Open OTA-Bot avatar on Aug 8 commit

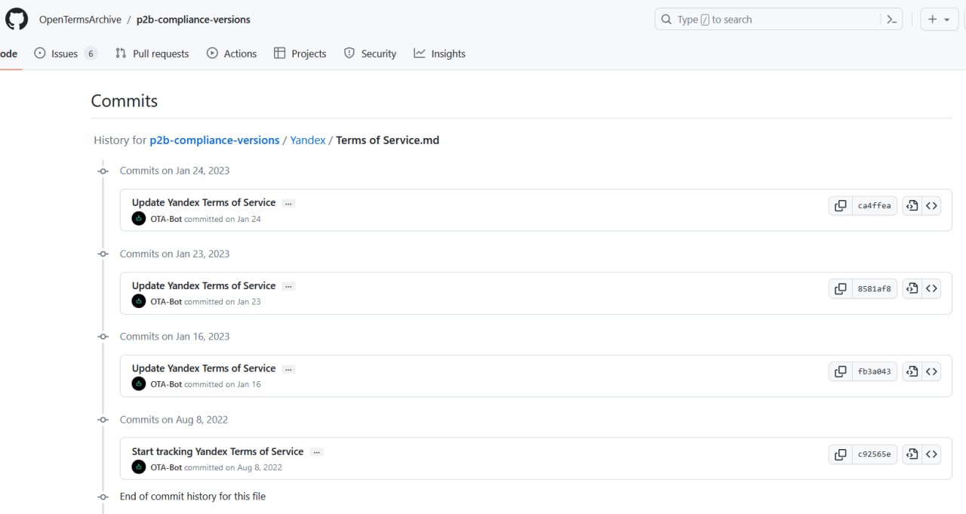click(139, 467)
